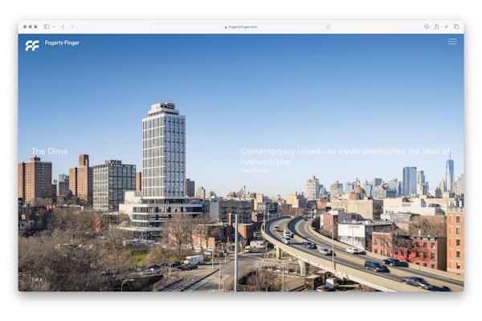Toggle the Safari sidebar button
This screenshot has height=321, width=482.
tap(47, 26)
